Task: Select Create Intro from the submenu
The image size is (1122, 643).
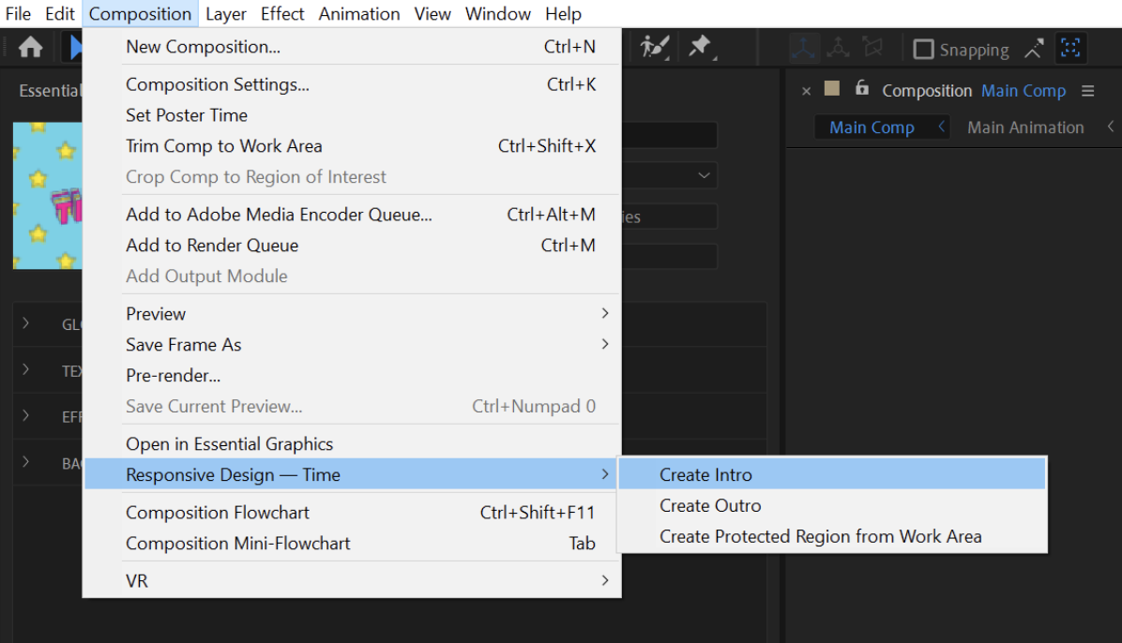Action: pyautogui.click(x=705, y=474)
